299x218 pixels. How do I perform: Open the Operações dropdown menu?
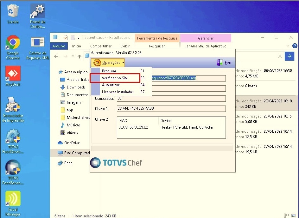pyautogui.click(x=108, y=63)
